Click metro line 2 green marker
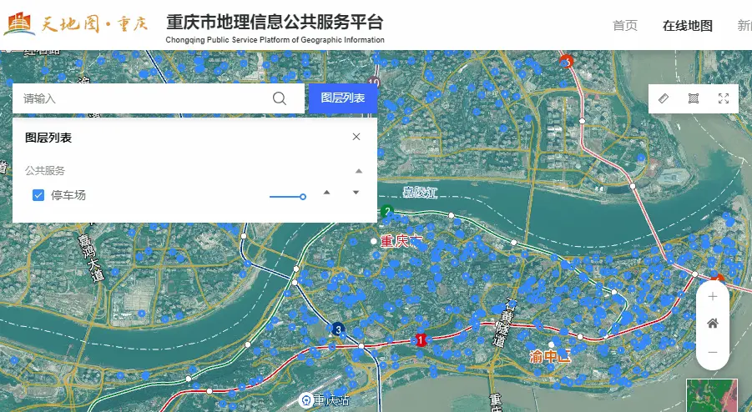752x412 pixels. coord(387,211)
